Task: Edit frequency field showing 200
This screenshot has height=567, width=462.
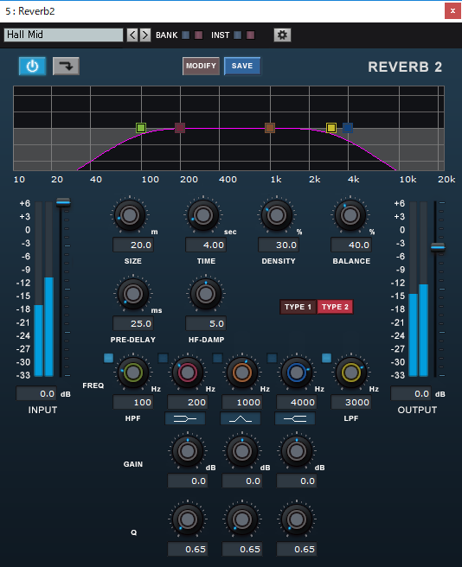Action: click(188, 402)
